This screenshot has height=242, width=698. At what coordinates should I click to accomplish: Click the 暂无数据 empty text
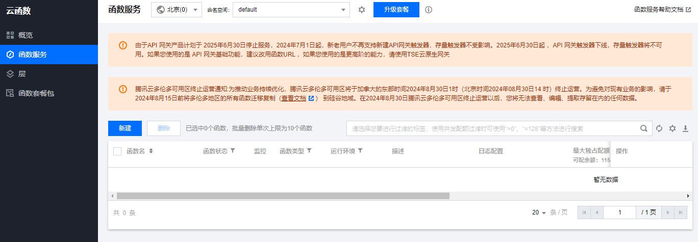coord(606,180)
